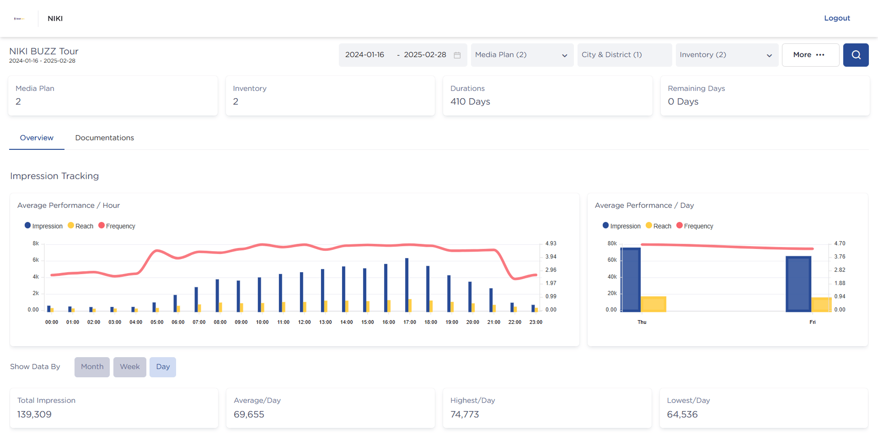The height and width of the screenshot is (433, 878).
Task: Toggle Impression legend in daily chart
Action: (x=621, y=226)
